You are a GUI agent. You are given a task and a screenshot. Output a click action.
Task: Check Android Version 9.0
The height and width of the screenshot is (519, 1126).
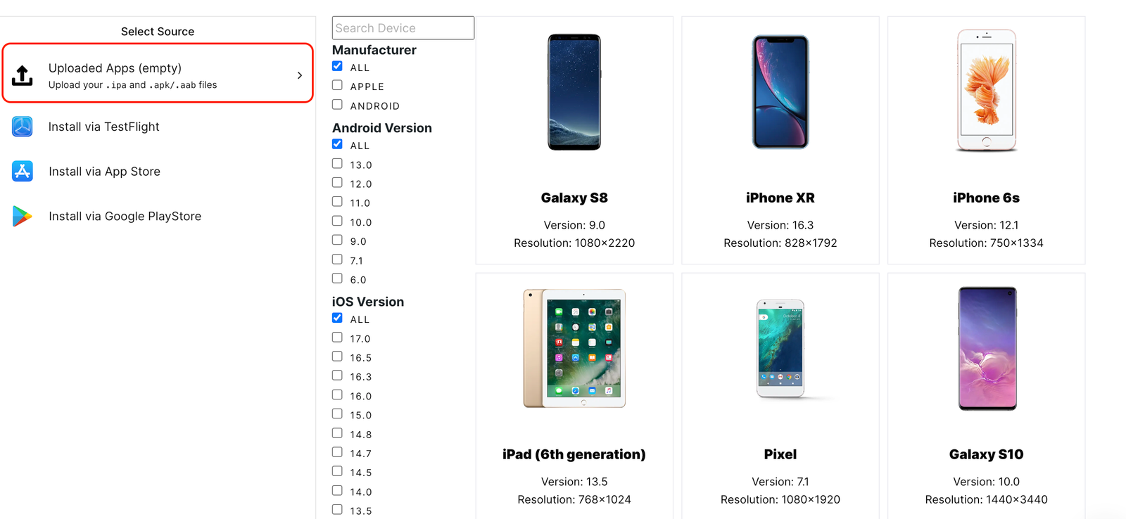pyautogui.click(x=337, y=239)
